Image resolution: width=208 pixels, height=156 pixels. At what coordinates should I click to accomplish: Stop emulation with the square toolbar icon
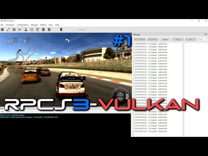tap(14, 29)
